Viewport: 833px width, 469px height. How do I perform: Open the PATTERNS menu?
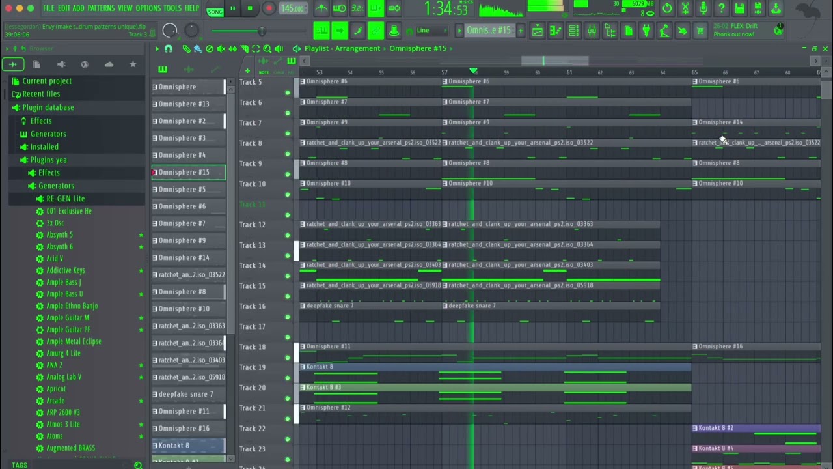pos(101,8)
